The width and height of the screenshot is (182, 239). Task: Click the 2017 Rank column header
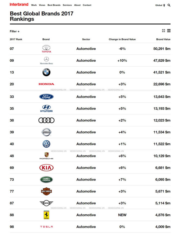pos(16,40)
